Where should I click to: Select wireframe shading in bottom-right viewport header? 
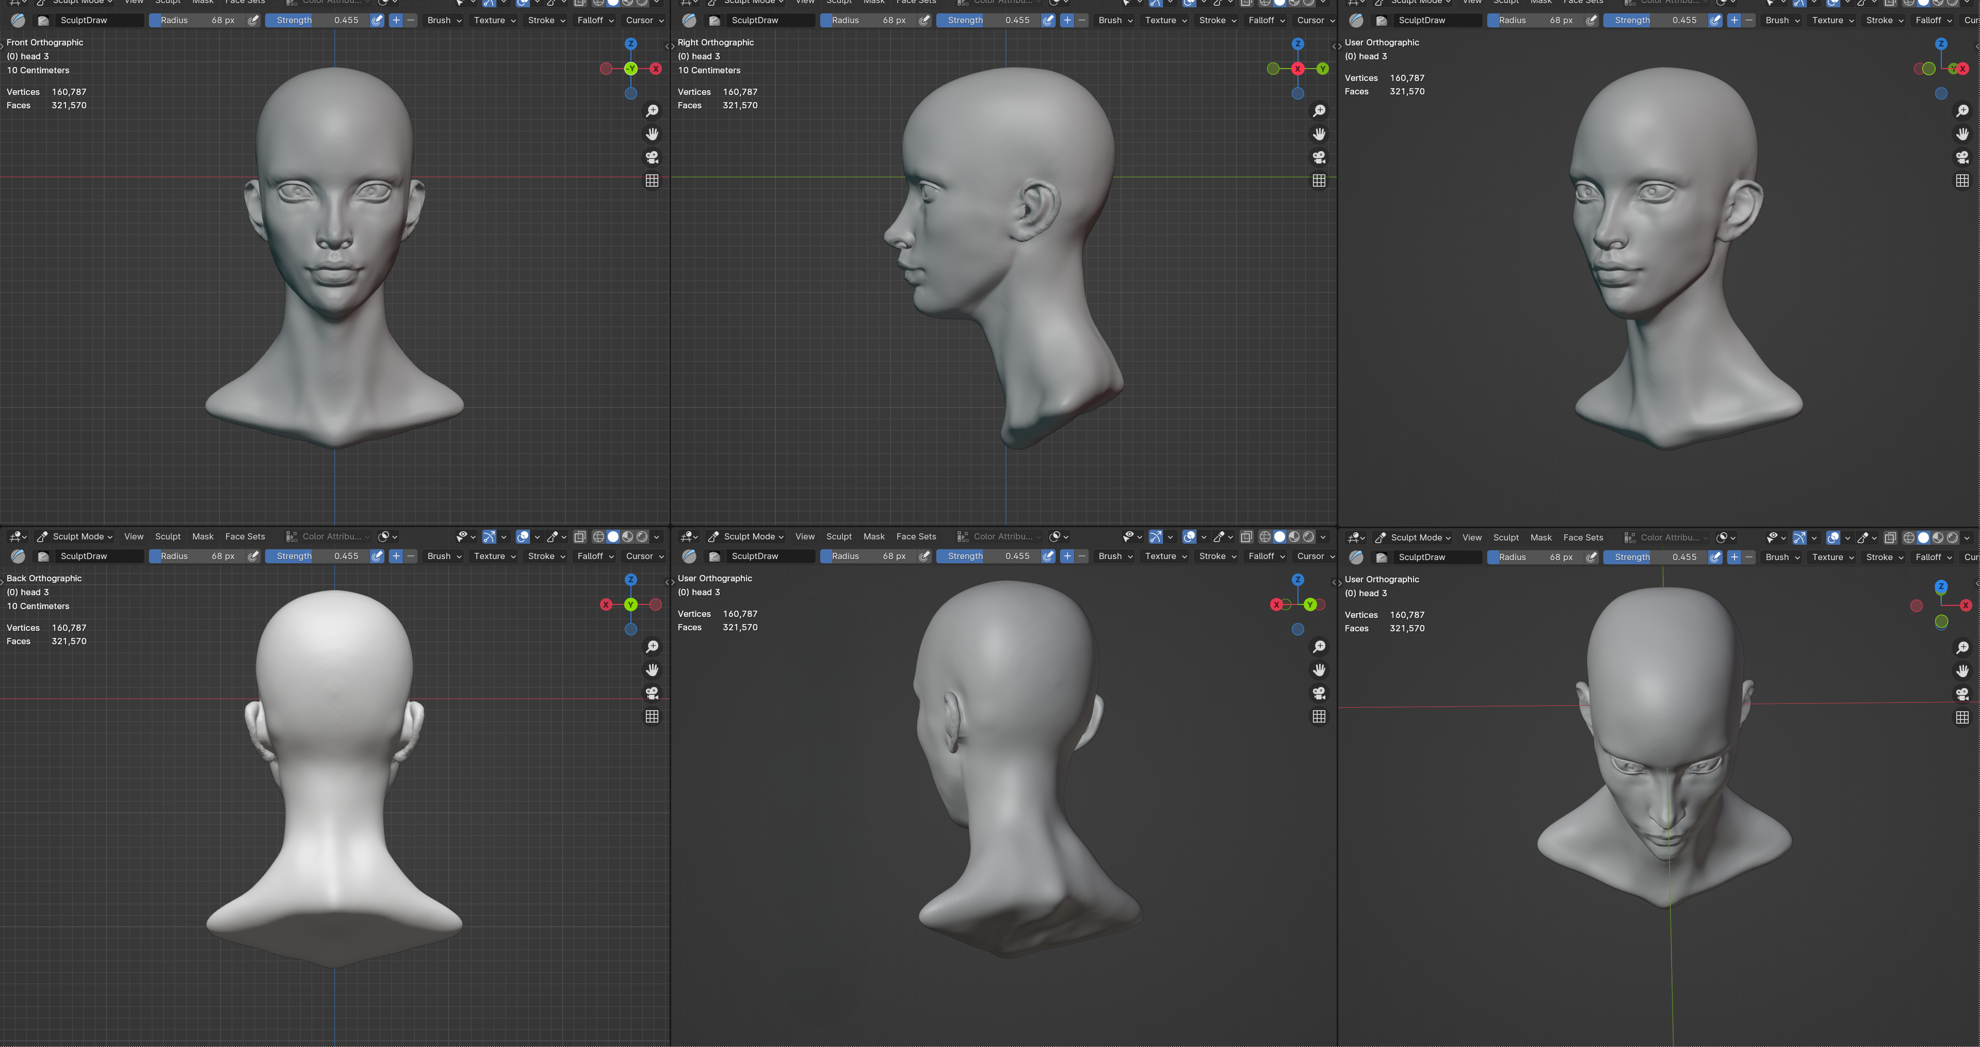tap(1908, 538)
